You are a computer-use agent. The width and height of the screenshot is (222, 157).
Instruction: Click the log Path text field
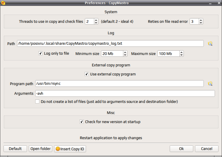pos(110,43)
